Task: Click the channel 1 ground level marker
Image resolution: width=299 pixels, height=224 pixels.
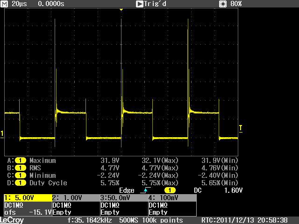Action: [2, 134]
